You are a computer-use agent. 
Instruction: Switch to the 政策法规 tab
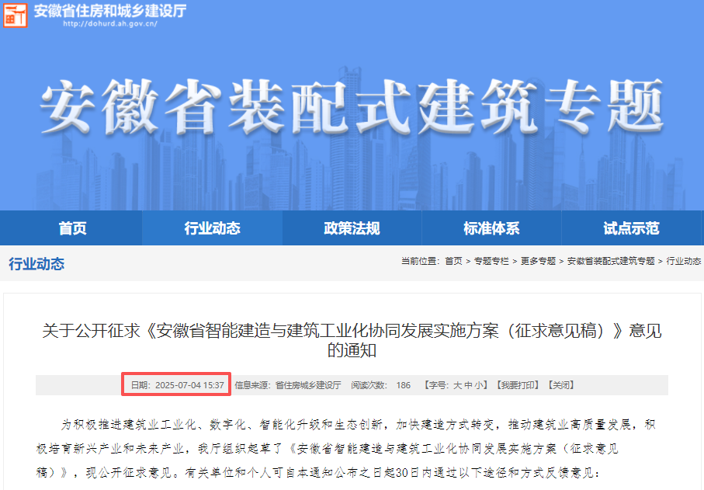(352, 228)
